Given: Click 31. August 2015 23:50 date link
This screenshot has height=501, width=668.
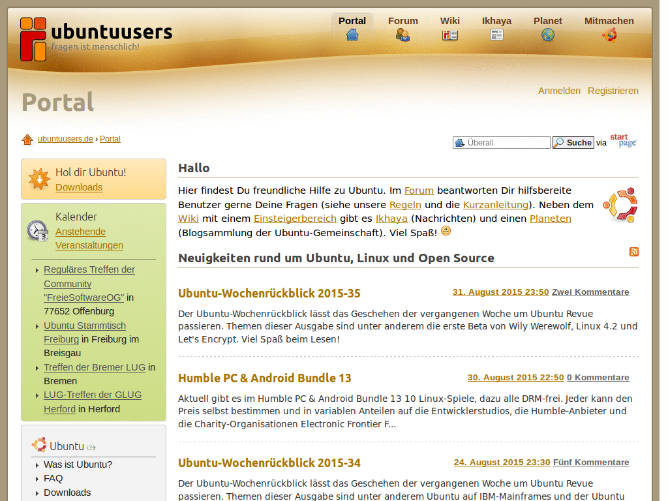Looking at the screenshot, I should point(500,292).
